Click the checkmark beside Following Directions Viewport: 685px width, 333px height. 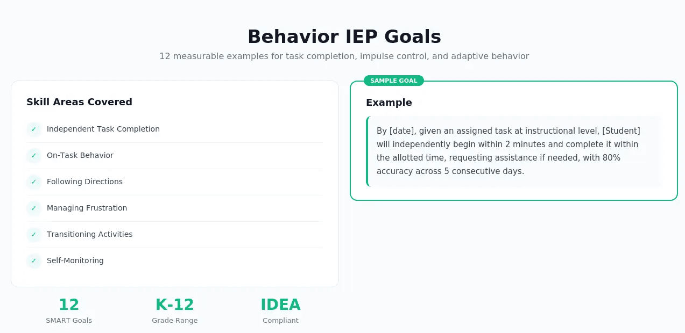coord(34,182)
